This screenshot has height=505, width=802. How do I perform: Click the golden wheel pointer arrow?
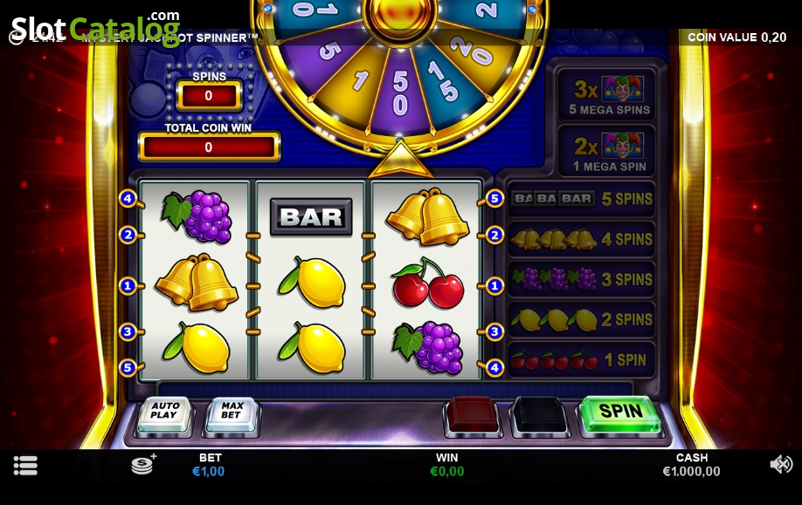400,159
